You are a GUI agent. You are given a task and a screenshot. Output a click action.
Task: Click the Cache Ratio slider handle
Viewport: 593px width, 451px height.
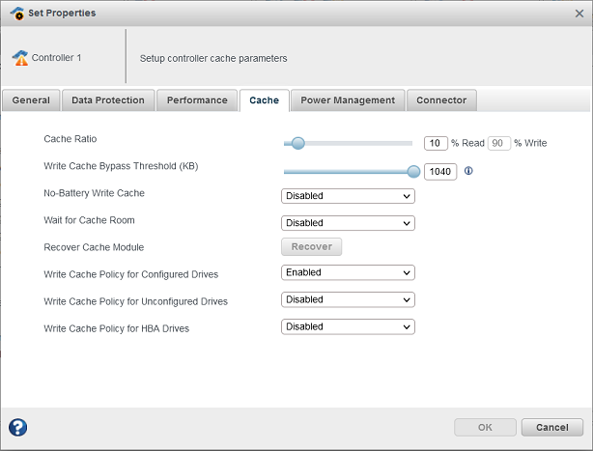tap(297, 143)
